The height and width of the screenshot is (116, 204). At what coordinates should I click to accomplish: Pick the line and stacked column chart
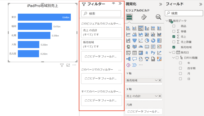point(147,35)
